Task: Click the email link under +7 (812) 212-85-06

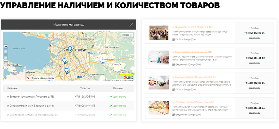Action: click(254, 38)
